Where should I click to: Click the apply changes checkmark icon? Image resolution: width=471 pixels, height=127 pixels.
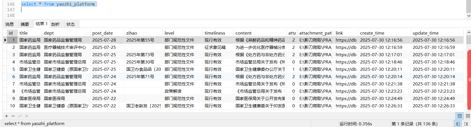tap(20, 116)
